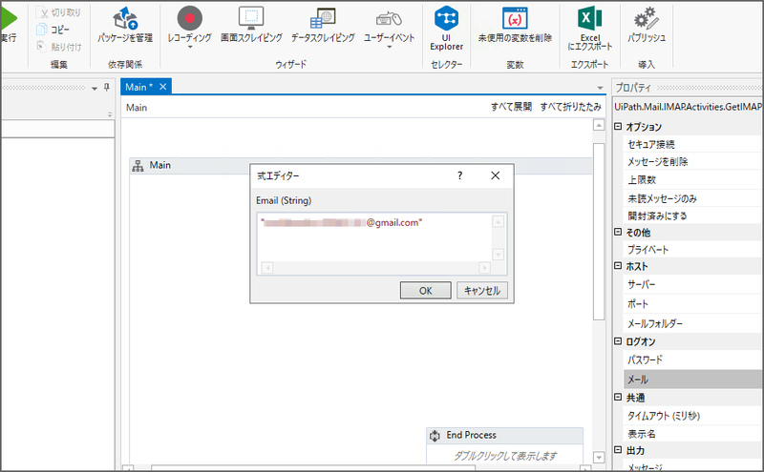Image resolution: width=764 pixels, height=472 pixels.
Task: Click the green Run play icon
Action: (9, 18)
